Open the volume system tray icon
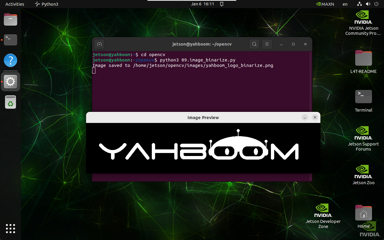Screen dimensions: 384x240 [368, 4]
